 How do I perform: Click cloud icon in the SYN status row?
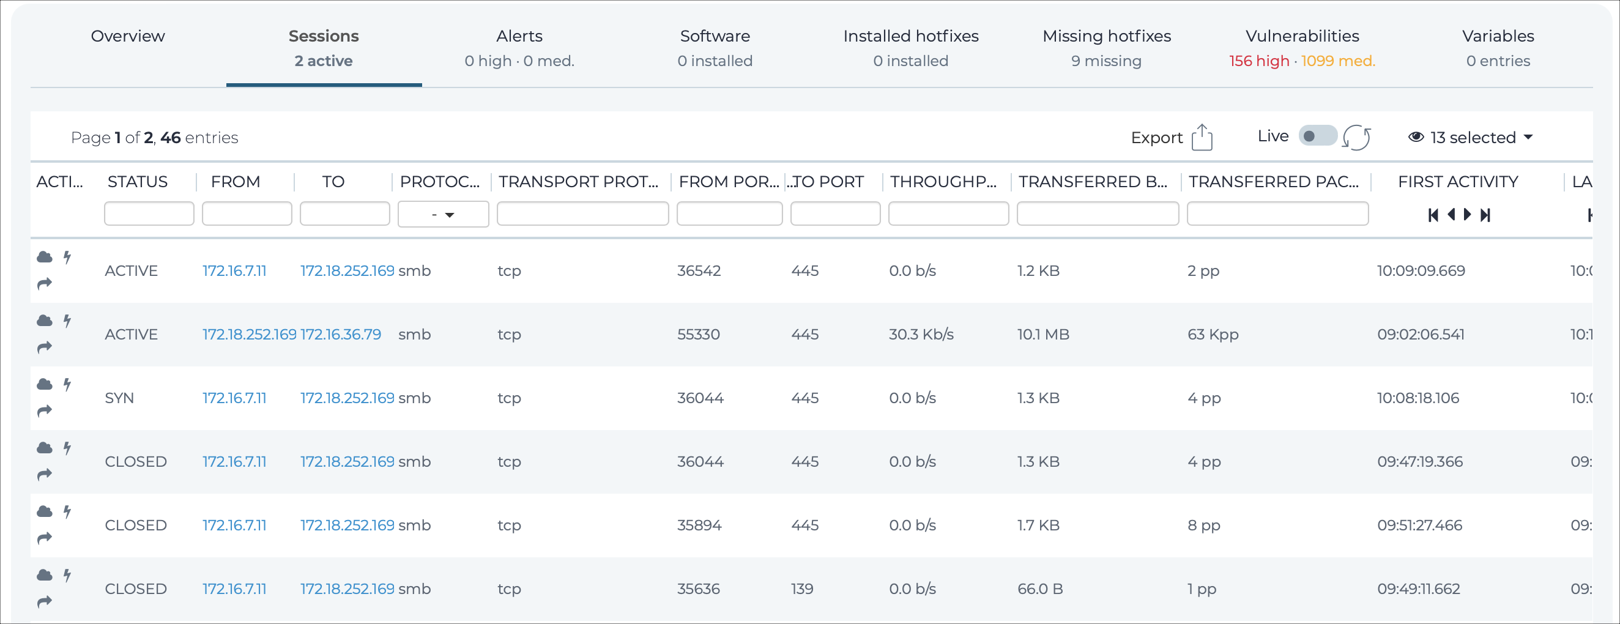45,384
